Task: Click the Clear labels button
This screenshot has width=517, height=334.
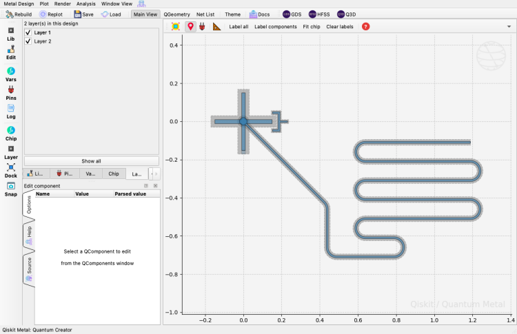Action: pos(340,26)
